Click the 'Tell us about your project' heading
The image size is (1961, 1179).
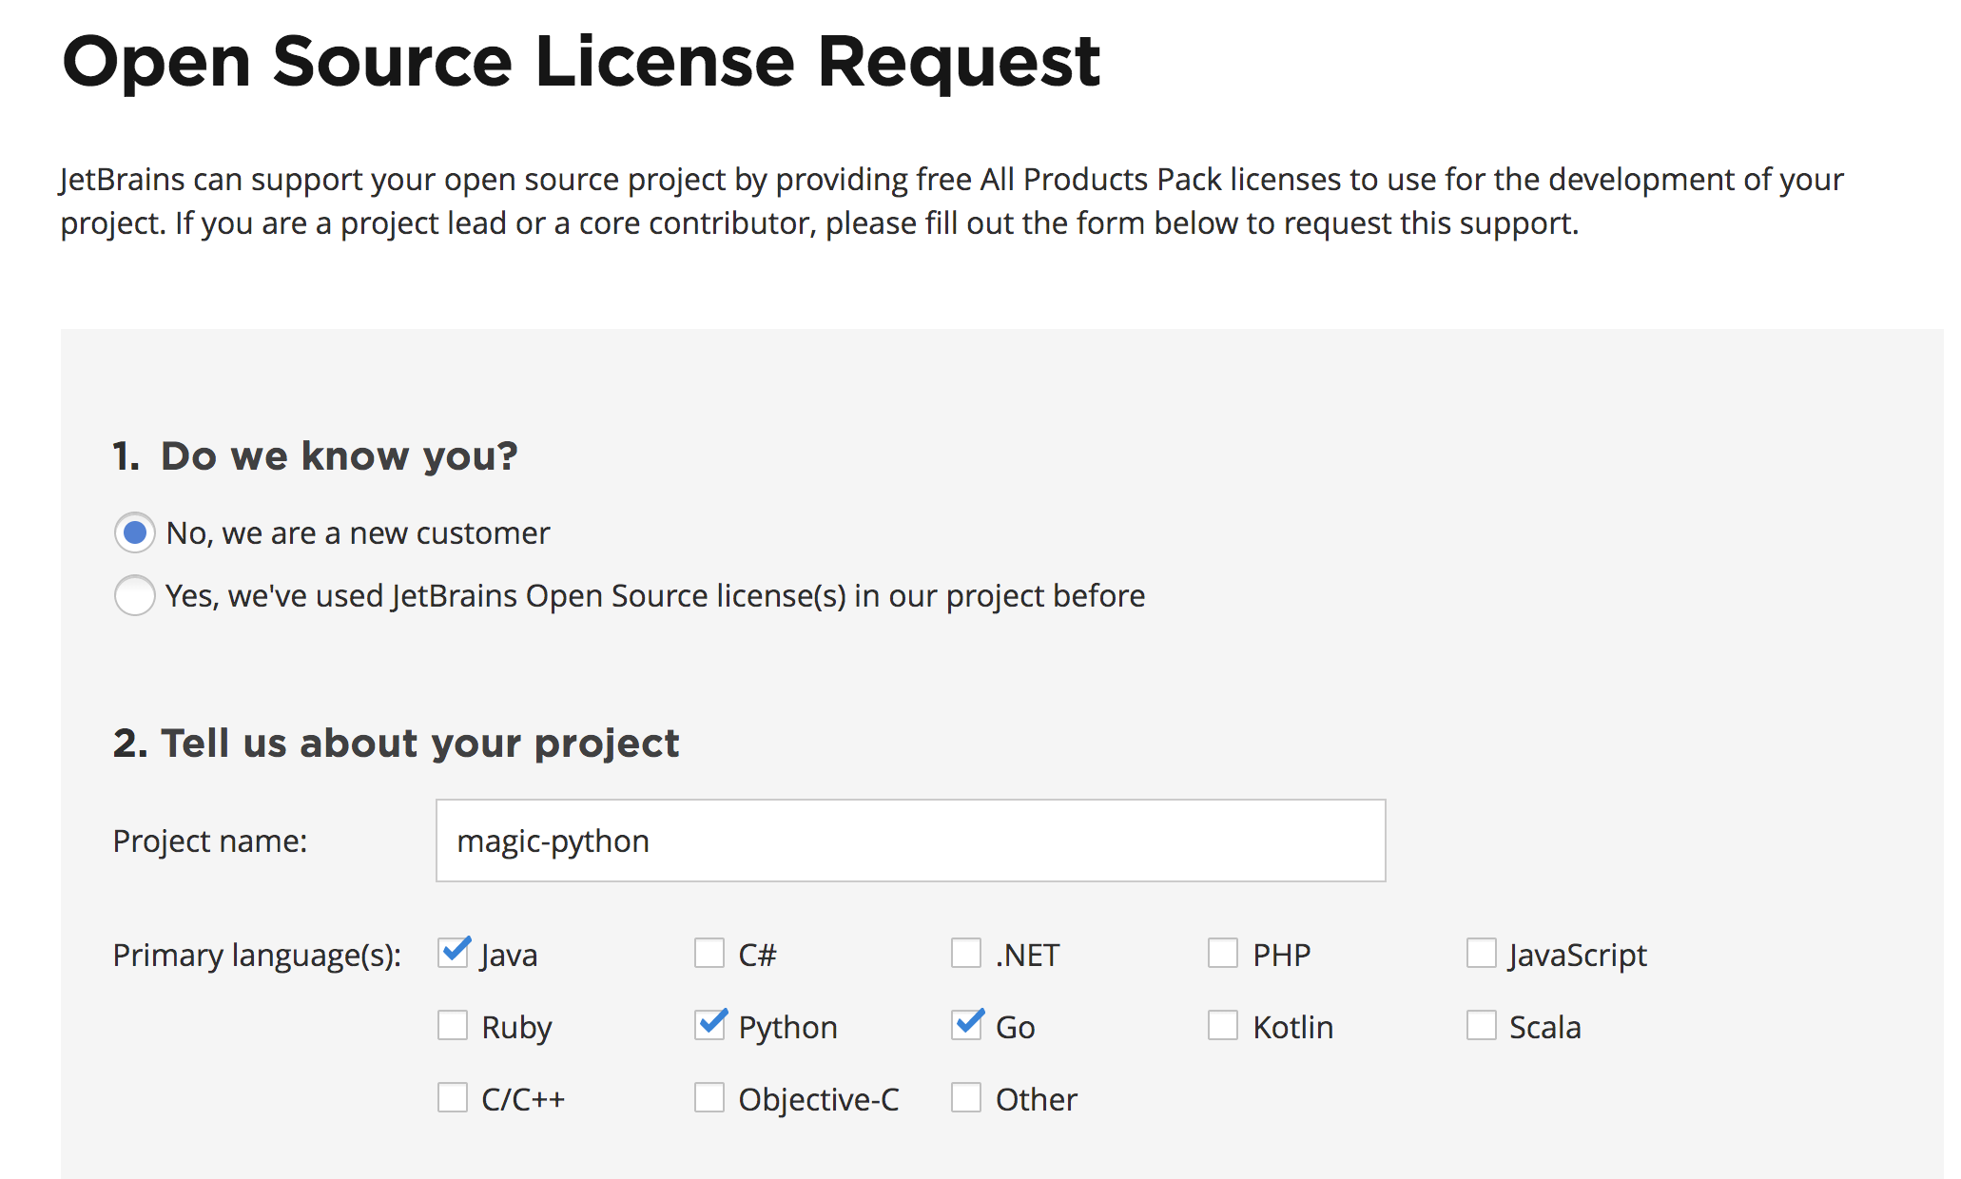click(396, 744)
